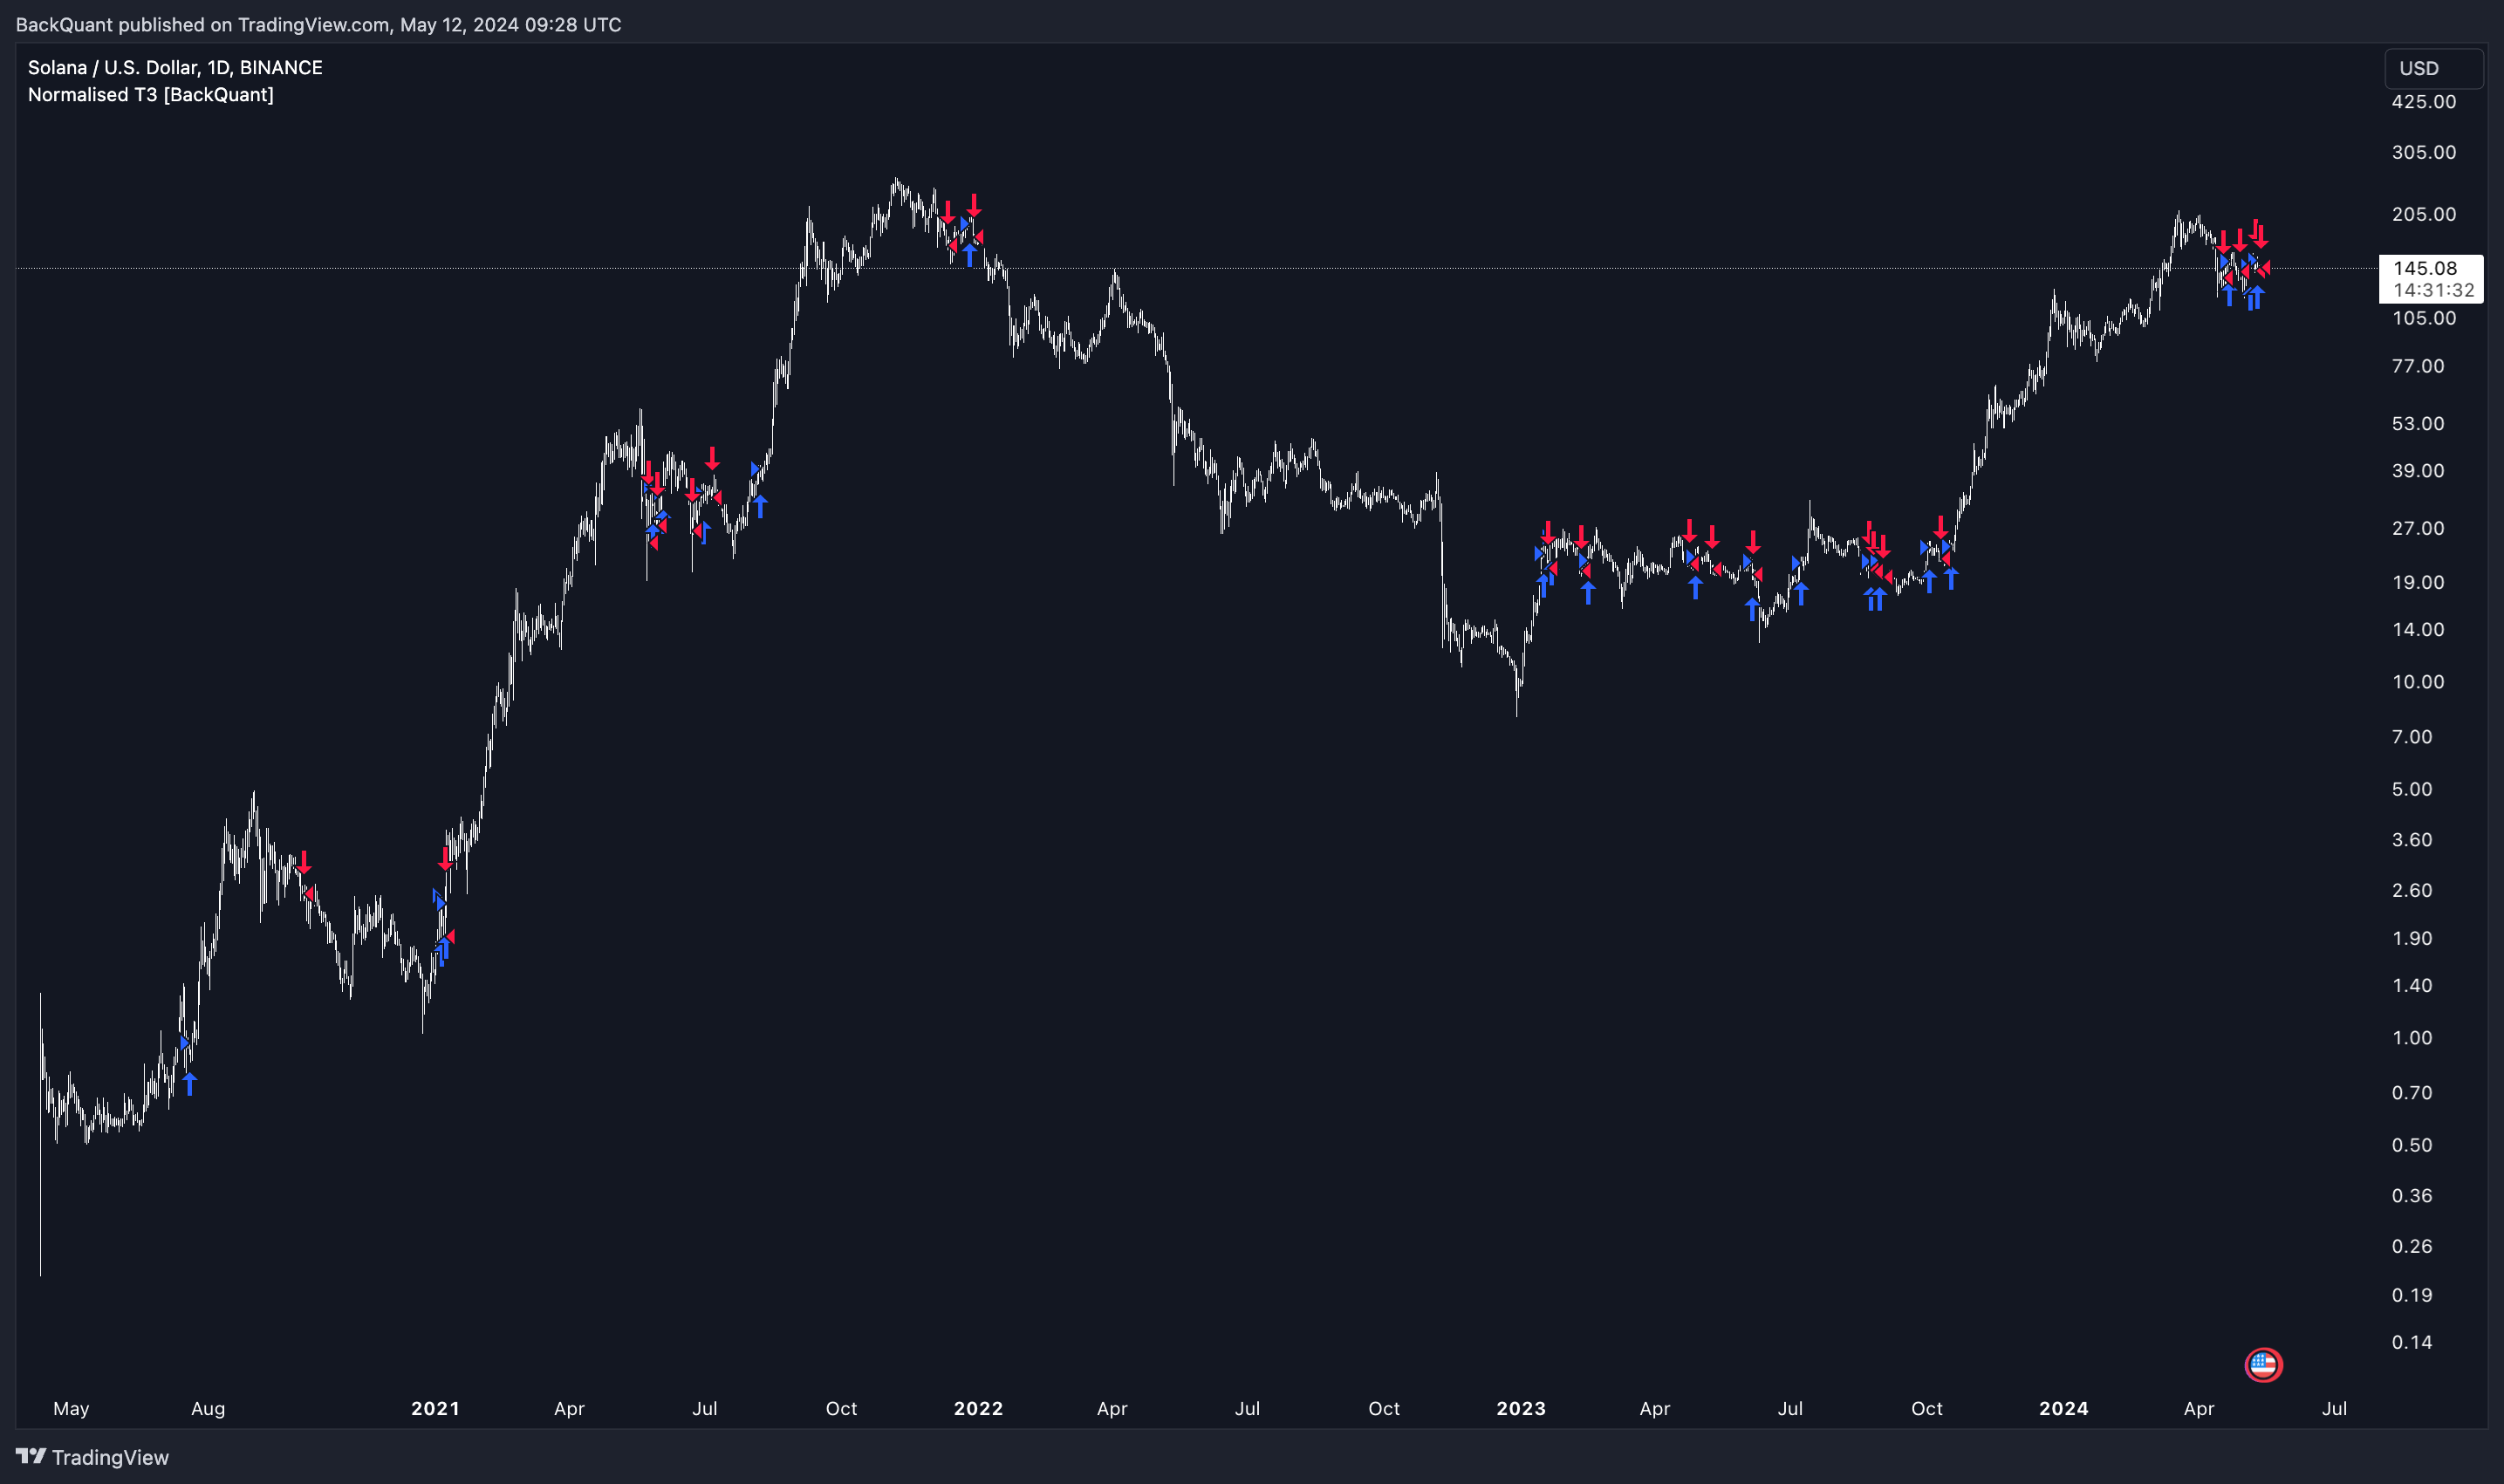Click the 53.00 price scale label
This screenshot has height=1484, width=2504.
(2417, 423)
